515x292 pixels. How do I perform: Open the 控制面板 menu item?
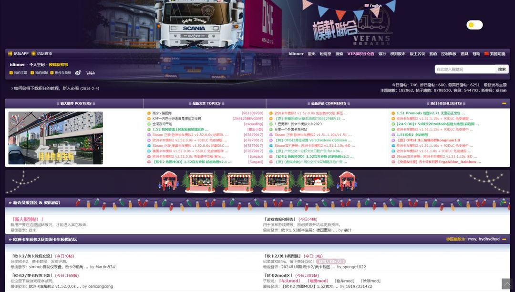(449, 54)
